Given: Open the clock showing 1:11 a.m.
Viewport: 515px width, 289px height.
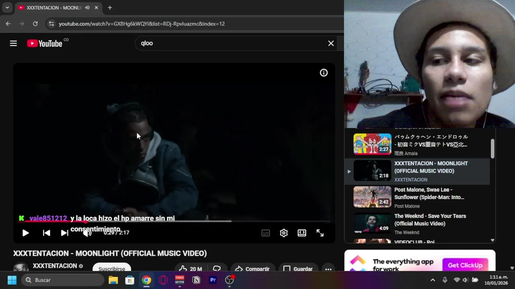Looking at the screenshot, I should (496, 280).
